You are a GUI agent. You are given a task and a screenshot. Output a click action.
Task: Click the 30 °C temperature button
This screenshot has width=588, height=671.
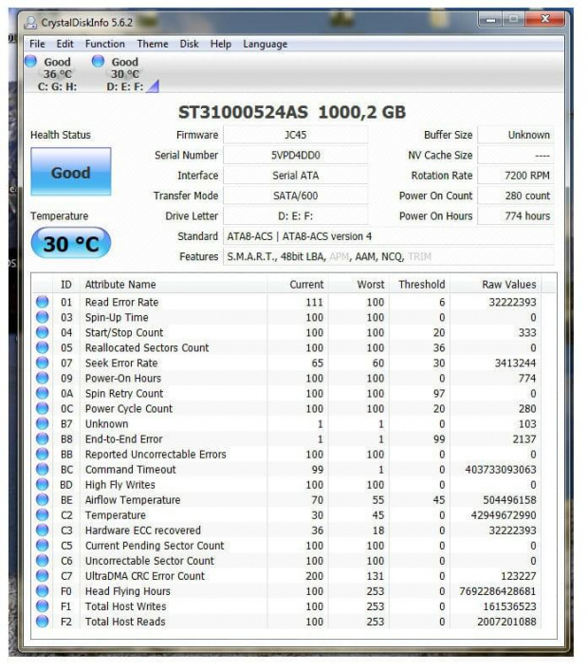click(71, 244)
